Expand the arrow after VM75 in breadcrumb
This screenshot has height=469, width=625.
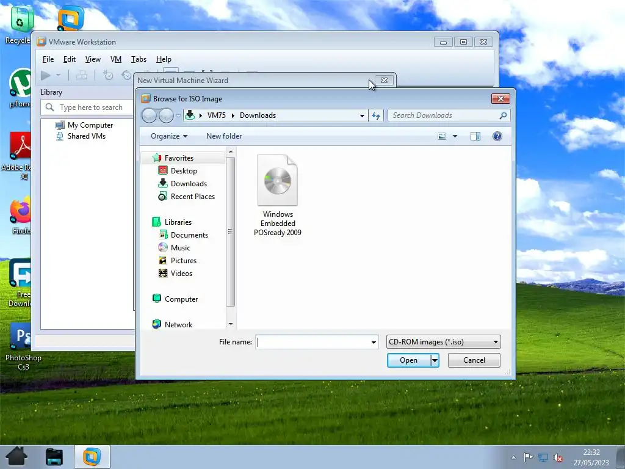pyautogui.click(x=233, y=115)
